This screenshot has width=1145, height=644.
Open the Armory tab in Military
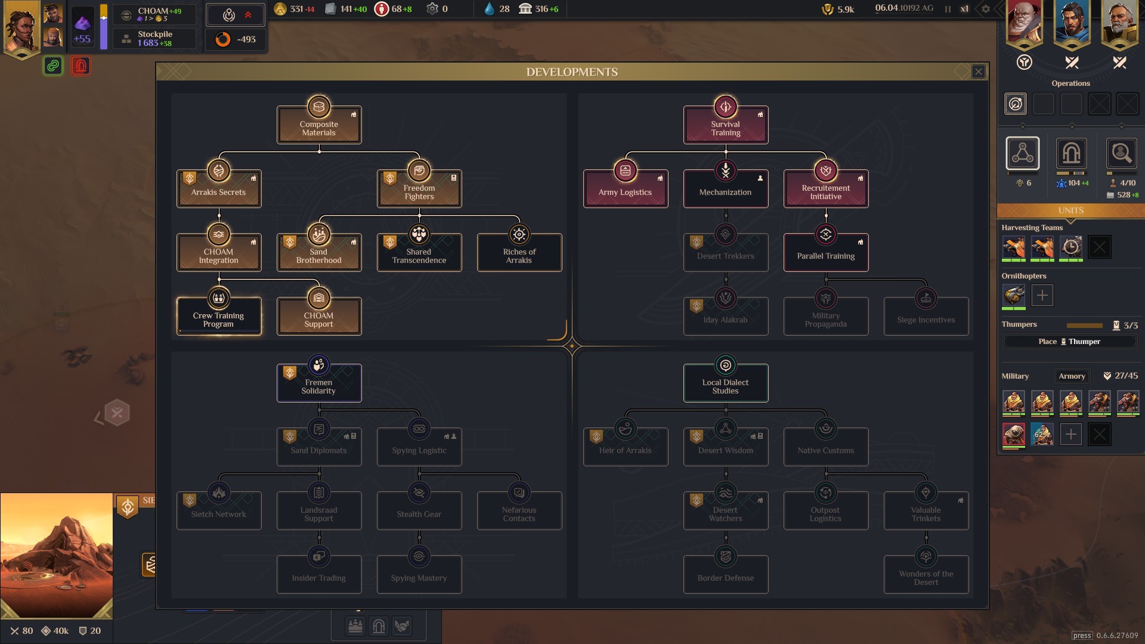[x=1072, y=376]
